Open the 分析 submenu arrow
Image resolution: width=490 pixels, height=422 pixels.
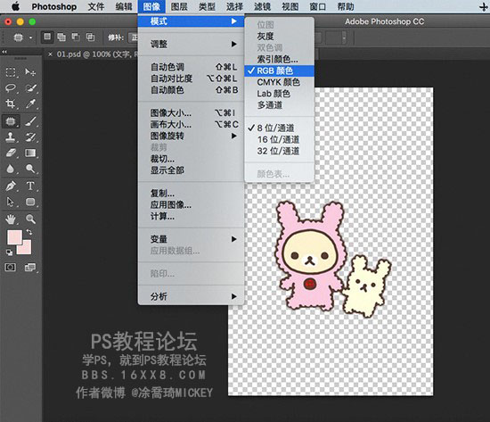[x=233, y=296]
